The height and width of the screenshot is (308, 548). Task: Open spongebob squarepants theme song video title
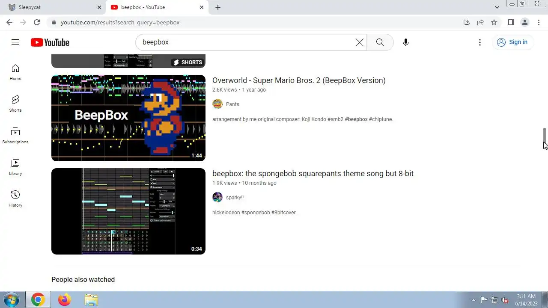(313, 174)
